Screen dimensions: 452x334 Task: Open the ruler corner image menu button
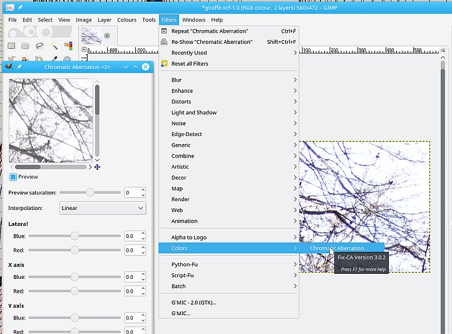click(84, 50)
